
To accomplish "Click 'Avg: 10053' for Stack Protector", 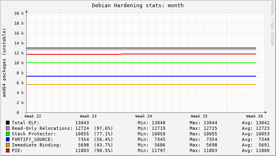I will 255,134.
